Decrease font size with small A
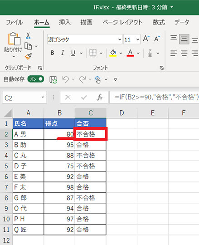The height and width of the screenshot is (245, 199). tap(157, 39)
